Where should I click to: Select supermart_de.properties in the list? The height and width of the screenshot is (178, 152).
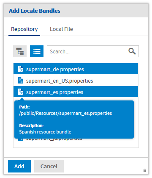(76, 69)
